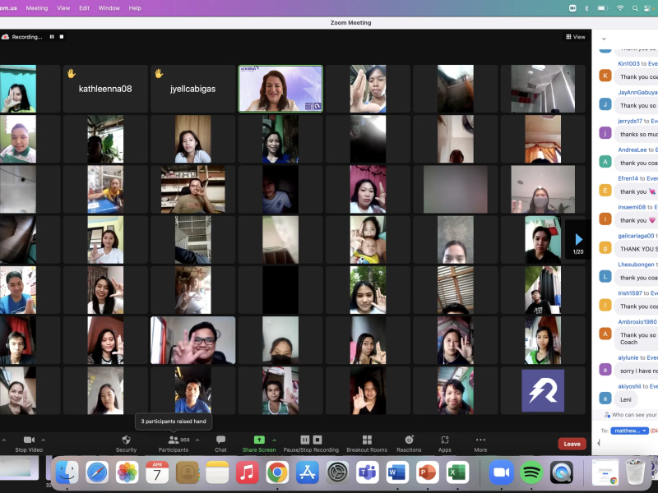
Task: Open the chat recipient dropdown 'matthew...'
Action: 629,431
